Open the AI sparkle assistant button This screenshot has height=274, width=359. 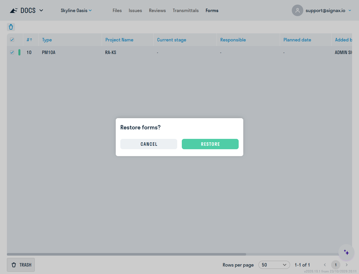pos(346,252)
